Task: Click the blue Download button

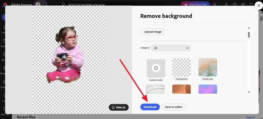Action: [x=150, y=107]
